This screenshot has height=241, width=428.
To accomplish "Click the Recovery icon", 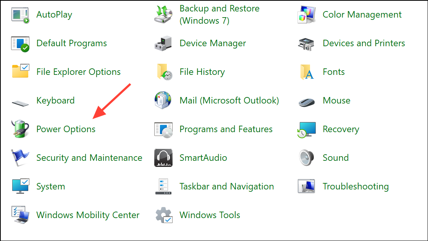I will 306,129.
